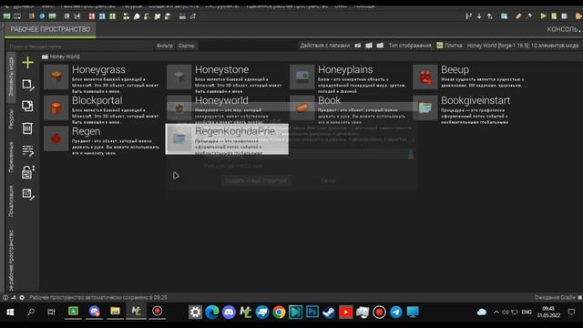Open the Google Chrome taskbar icon
Screen dimensions: 583x328
[279, 312]
